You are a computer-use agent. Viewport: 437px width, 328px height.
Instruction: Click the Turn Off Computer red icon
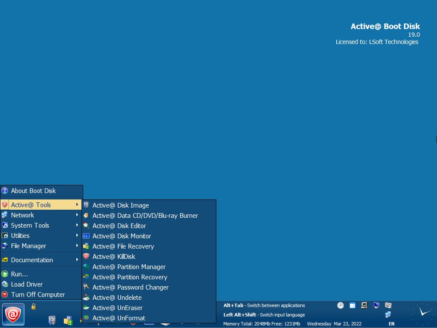pyautogui.click(x=5, y=294)
